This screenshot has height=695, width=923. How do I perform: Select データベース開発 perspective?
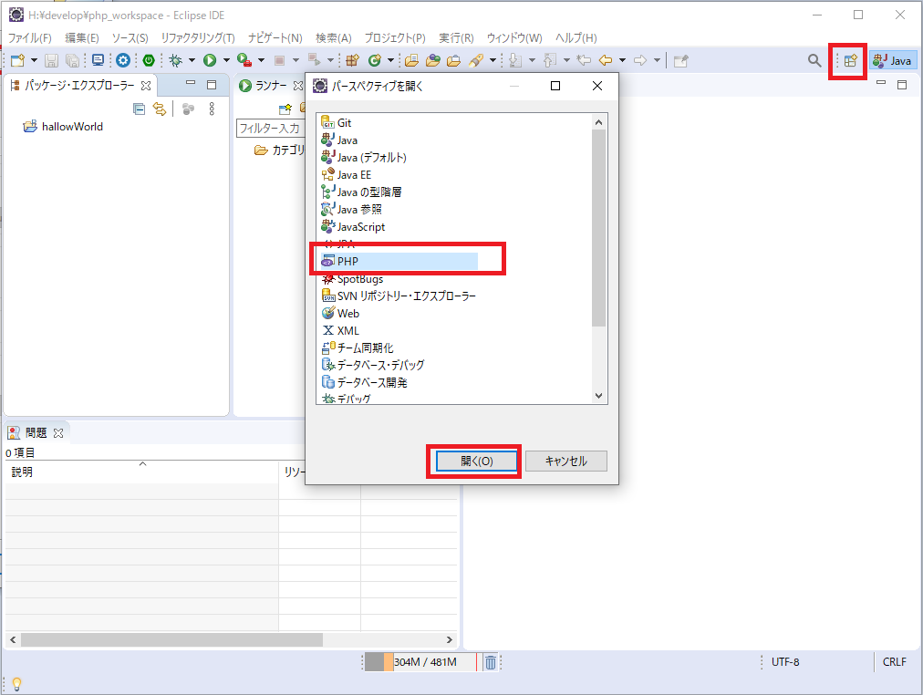click(x=365, y=382)
